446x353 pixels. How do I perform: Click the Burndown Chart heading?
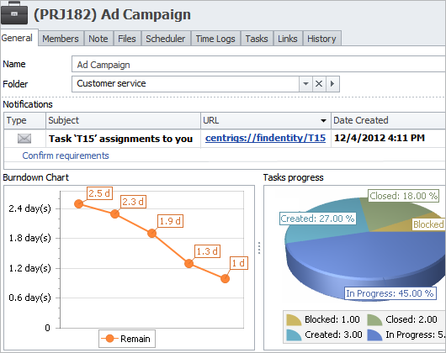36,177
